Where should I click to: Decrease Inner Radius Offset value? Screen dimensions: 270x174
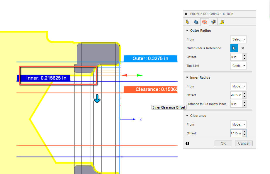(244, 97)
